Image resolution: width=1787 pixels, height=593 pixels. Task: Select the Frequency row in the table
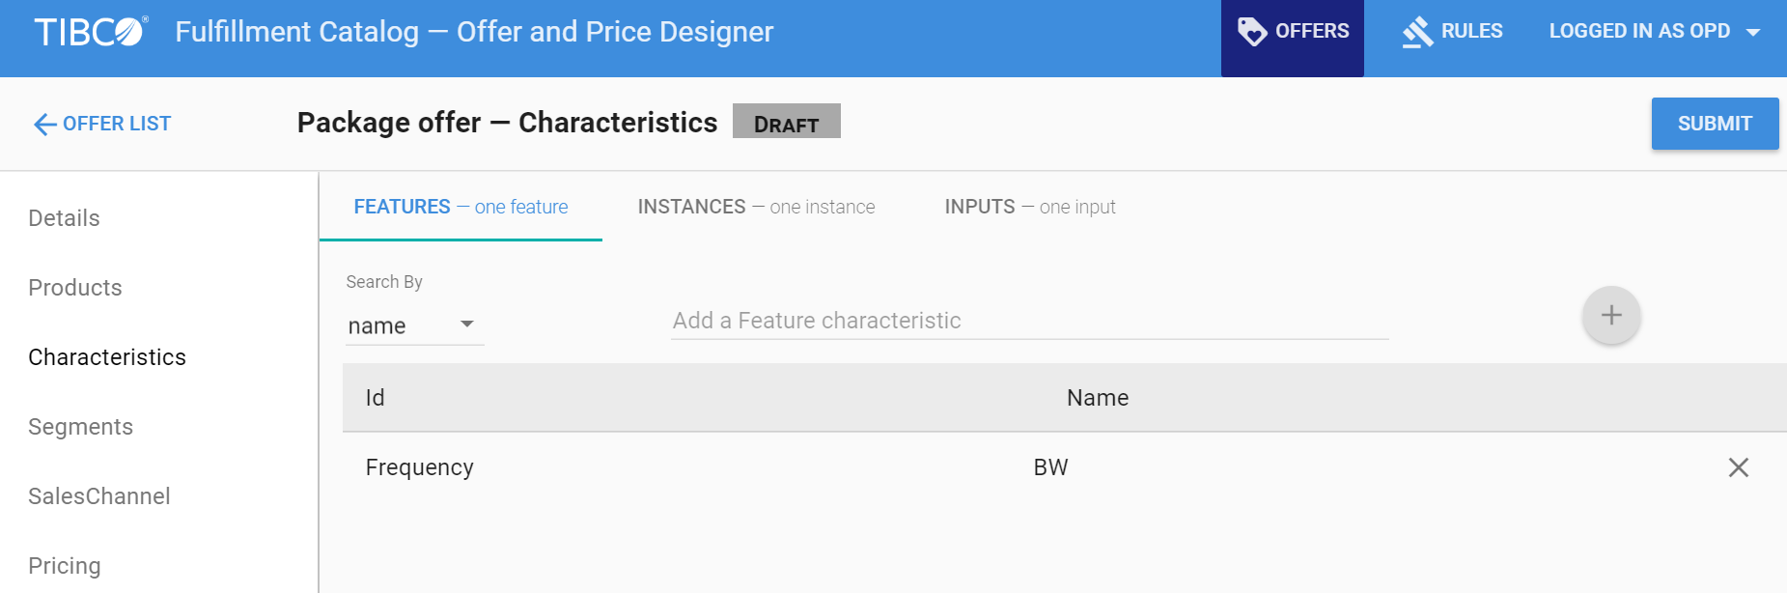(420, 467)
